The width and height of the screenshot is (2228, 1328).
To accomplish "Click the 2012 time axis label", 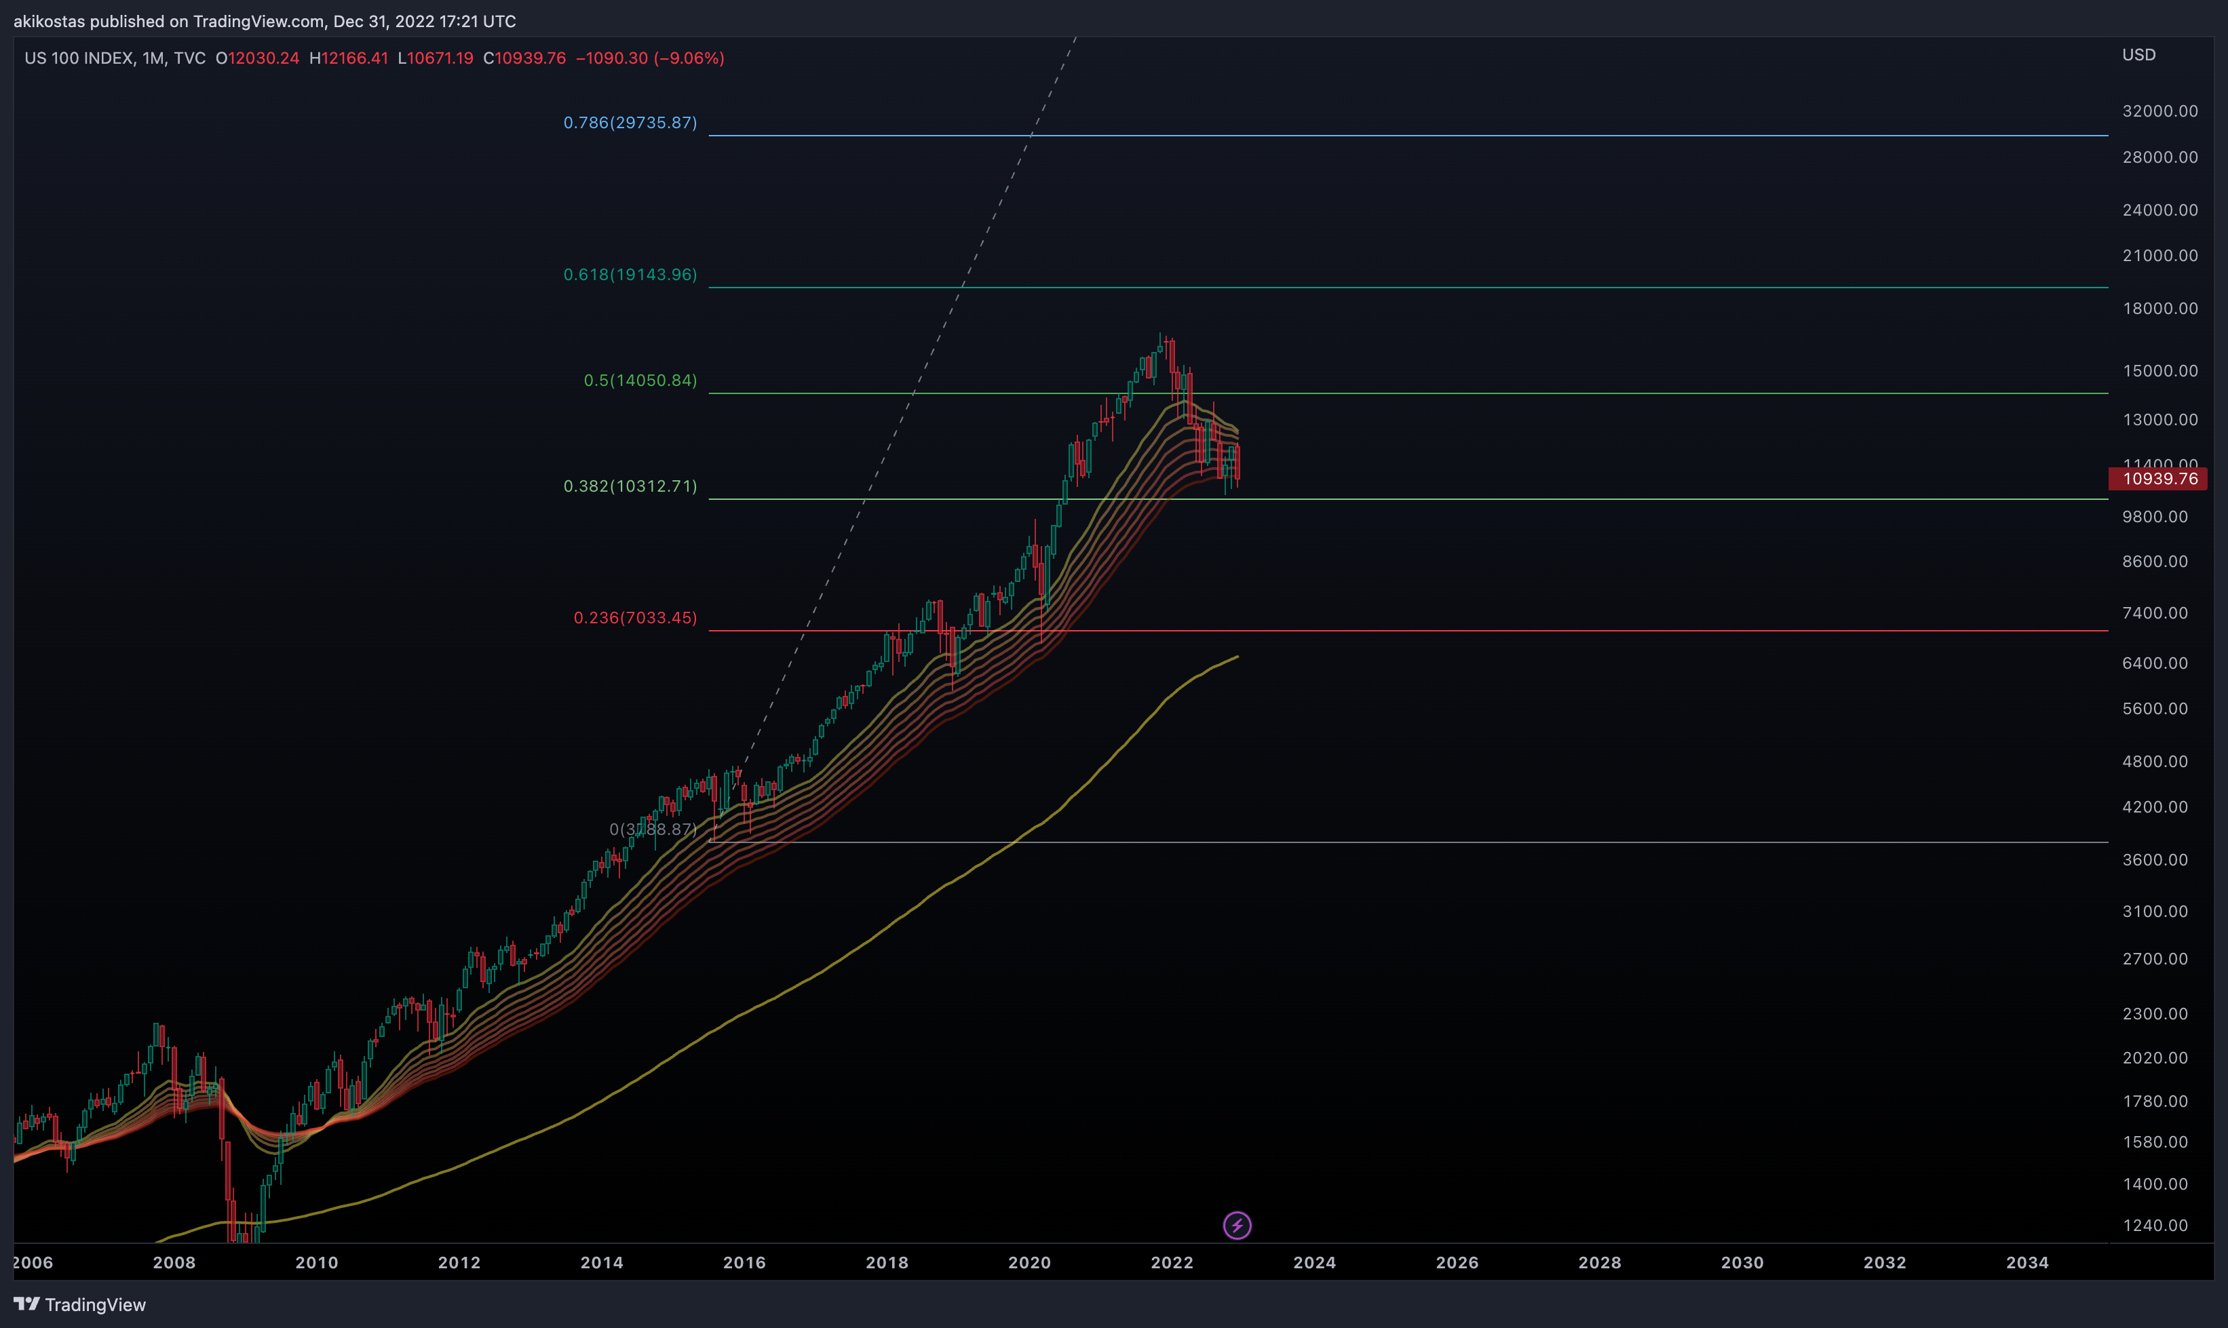I will tap(459, 1263).
